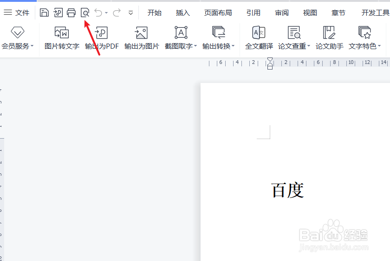
Task: Click the ruler indent marker
Action: [x=270, y=64]
